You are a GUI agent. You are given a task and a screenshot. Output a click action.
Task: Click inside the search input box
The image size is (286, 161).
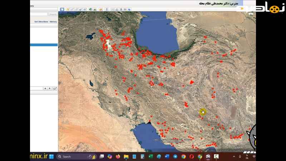39,14
